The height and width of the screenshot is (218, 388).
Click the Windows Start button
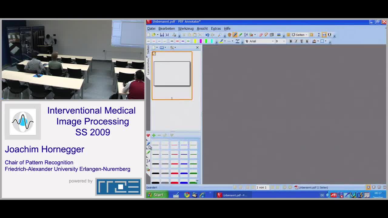(156, 195)
